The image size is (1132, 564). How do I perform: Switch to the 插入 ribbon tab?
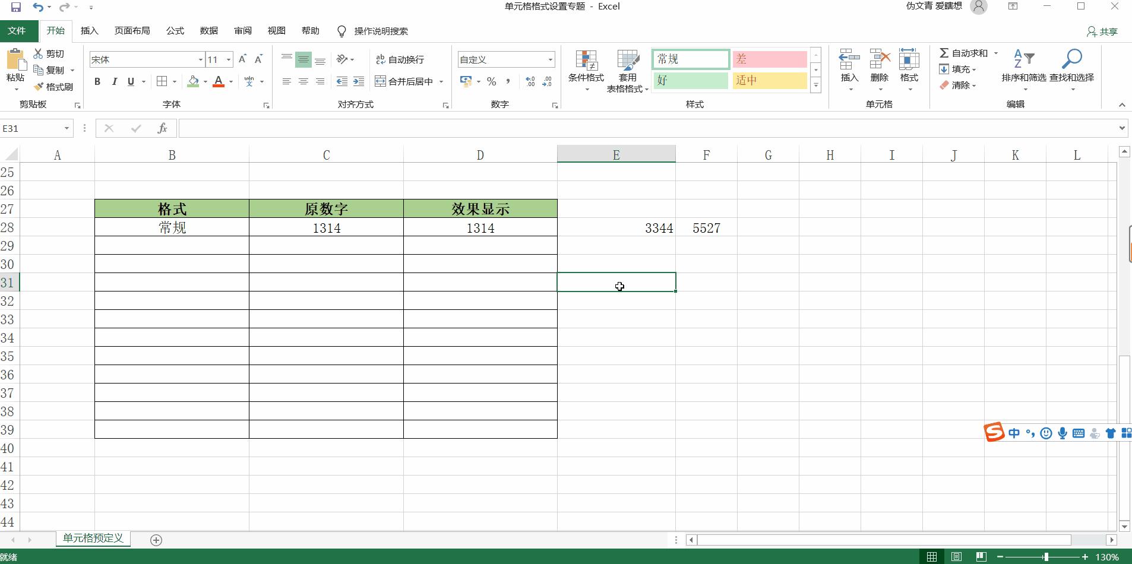89,31
